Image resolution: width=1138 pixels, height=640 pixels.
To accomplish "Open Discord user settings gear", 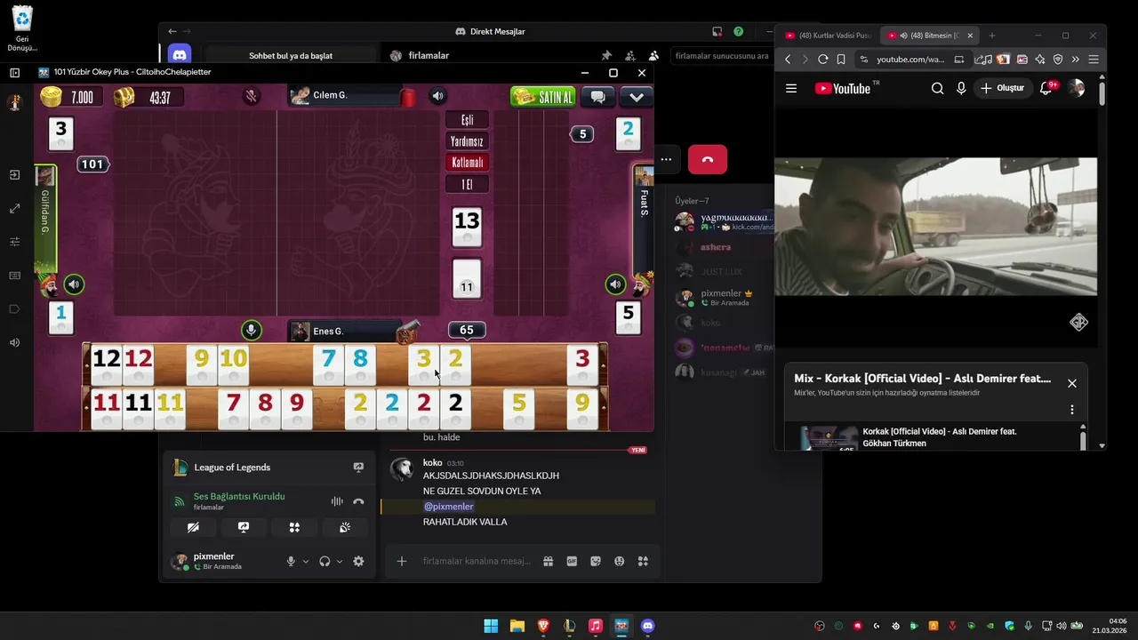I will (358, 561).
